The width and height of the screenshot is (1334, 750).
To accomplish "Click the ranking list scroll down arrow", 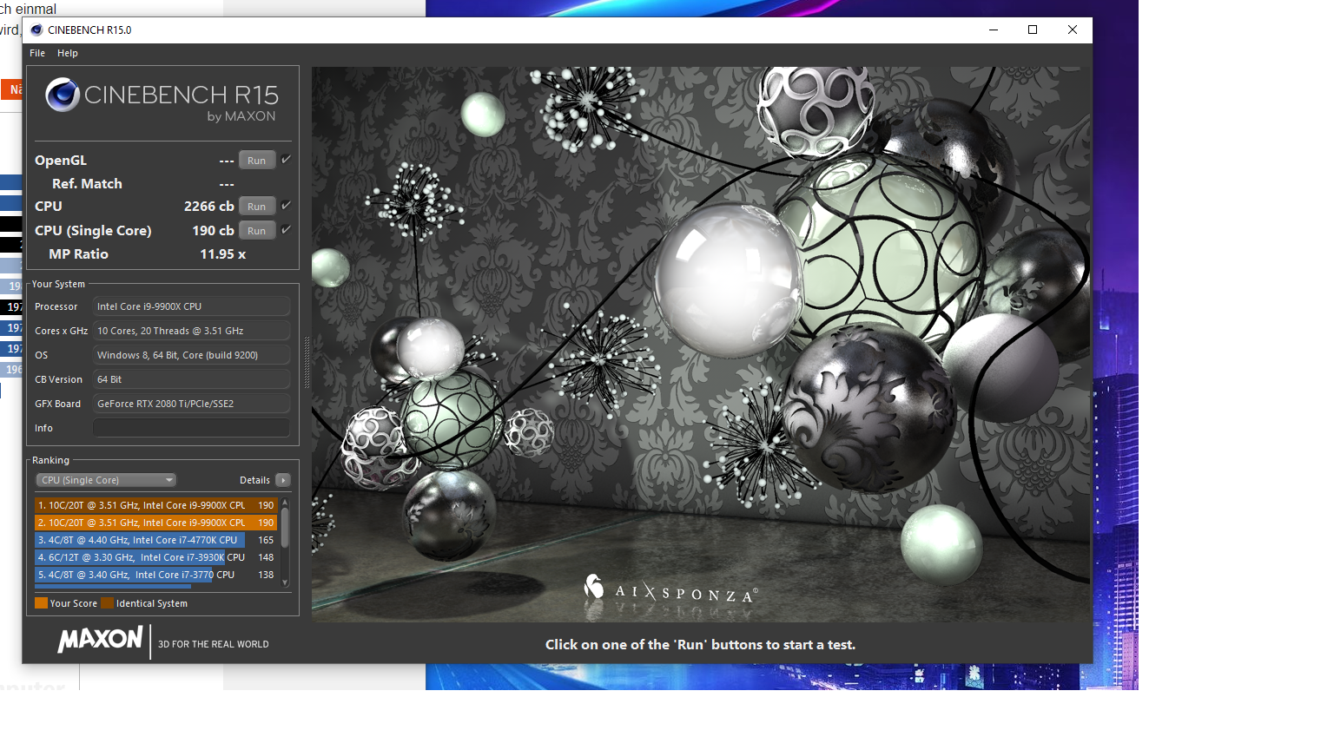I will pyautogui.click(x=285, y=583).
